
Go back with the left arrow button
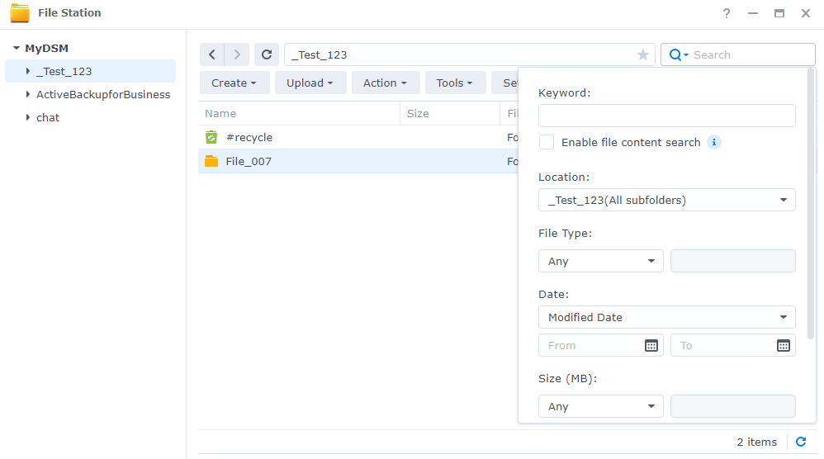212,54
